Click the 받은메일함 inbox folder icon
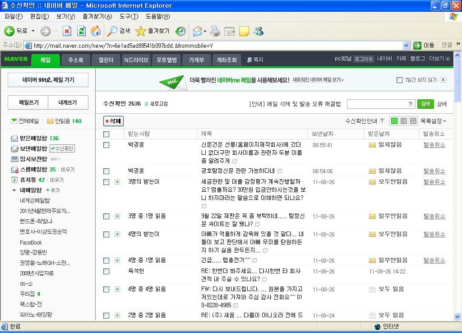462x333 pixels. click(x=14, y=138)
